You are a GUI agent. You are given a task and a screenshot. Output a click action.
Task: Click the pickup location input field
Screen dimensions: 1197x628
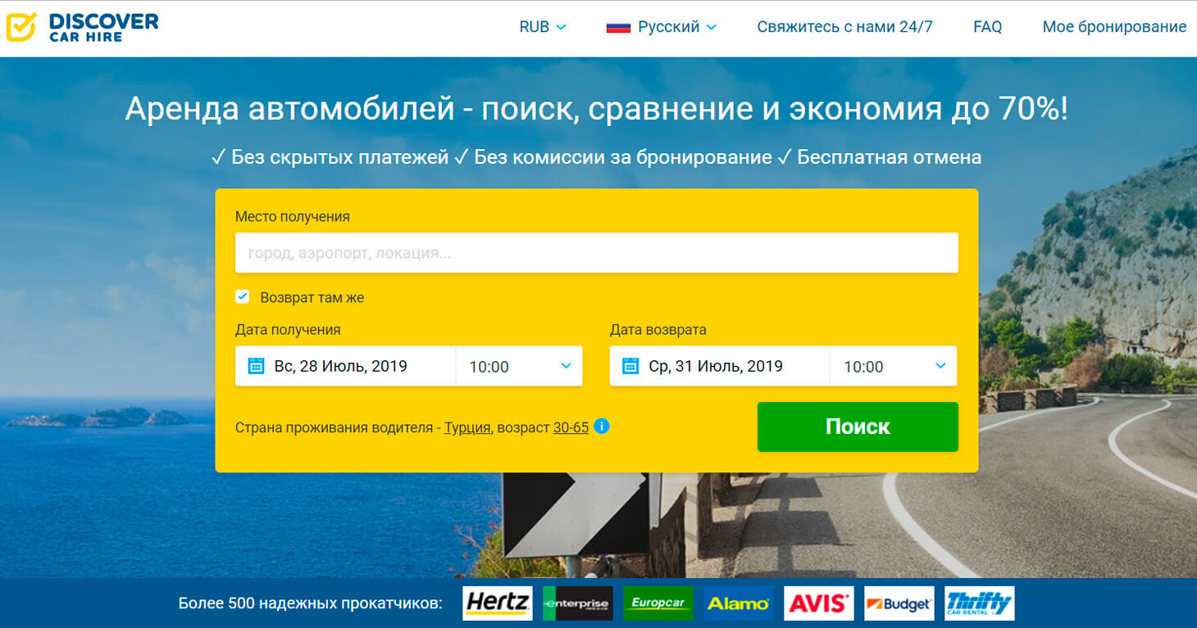click(x=597, y=253)
